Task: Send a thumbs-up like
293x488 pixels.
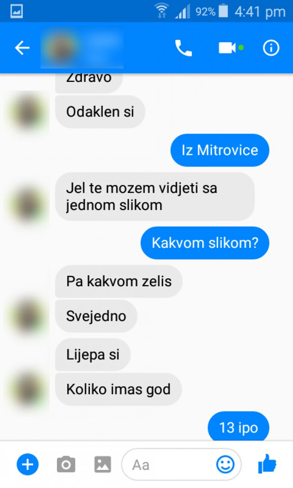Action: click(x=267, y=464)
